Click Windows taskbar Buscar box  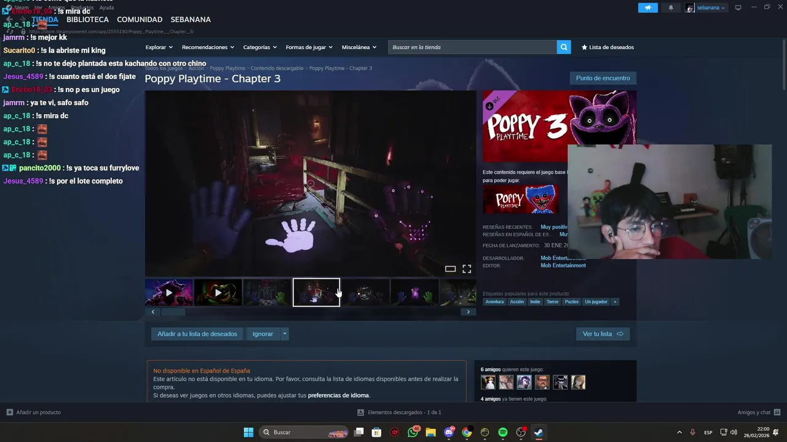(304, 432)
